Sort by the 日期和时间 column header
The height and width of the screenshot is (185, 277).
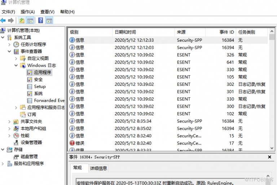pos(144,32)
